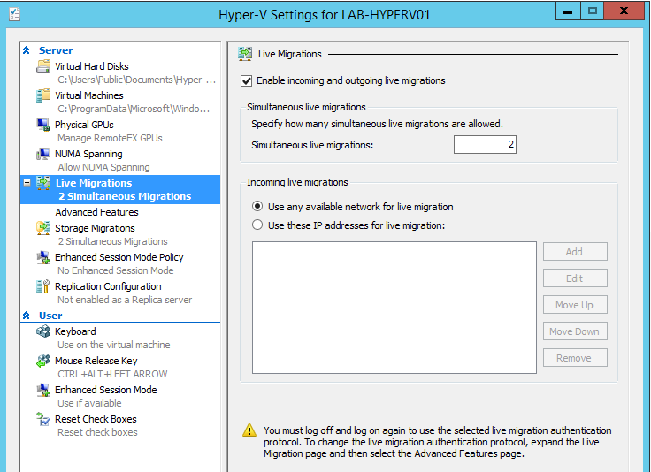This screenshot has height=472, width=651.
Task: Click the Replication Configuration icon
Action: tap(43, 286)
